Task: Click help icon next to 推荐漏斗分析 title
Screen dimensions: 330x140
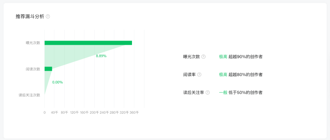Action: 48,16
